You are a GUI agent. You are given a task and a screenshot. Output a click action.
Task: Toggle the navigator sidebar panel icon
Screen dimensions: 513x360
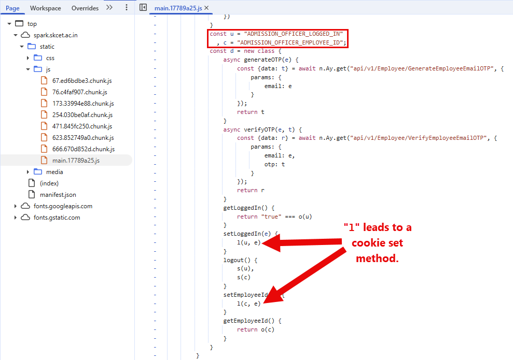click(x=144, y=8)
